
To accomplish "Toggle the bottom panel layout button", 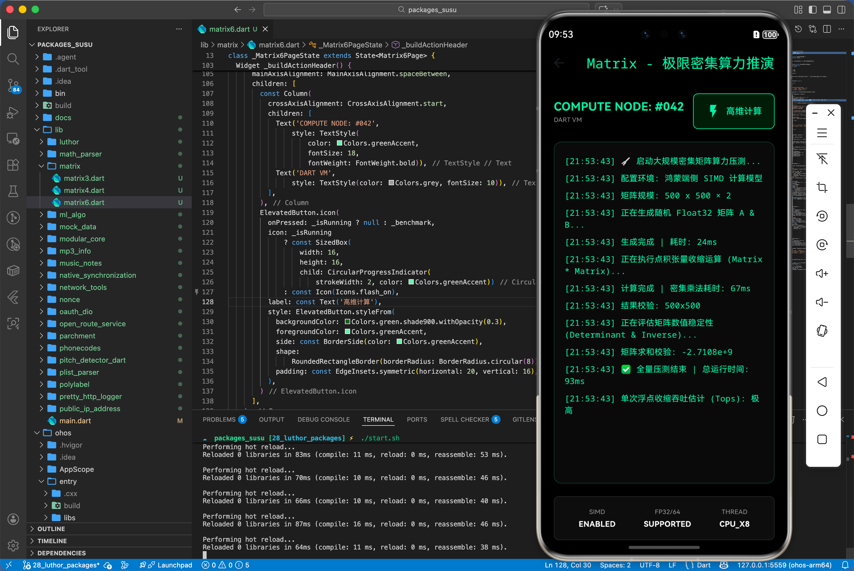I will click(827, 10).
